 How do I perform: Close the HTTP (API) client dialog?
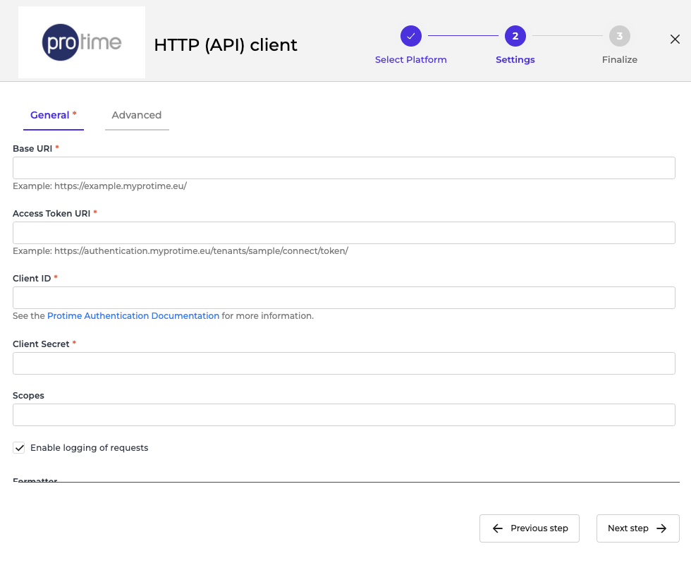click(675, 40)
